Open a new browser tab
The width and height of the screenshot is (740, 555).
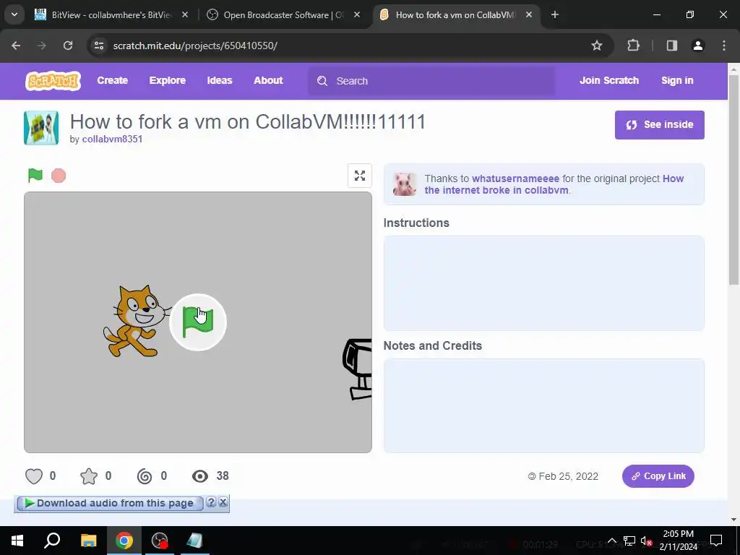(555, 15)
